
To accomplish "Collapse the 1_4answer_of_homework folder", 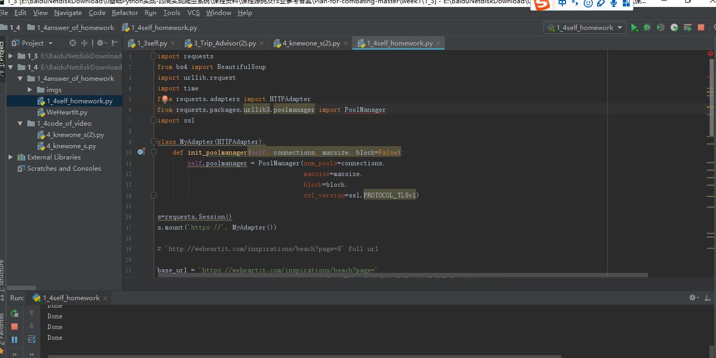I will (20, 78).
